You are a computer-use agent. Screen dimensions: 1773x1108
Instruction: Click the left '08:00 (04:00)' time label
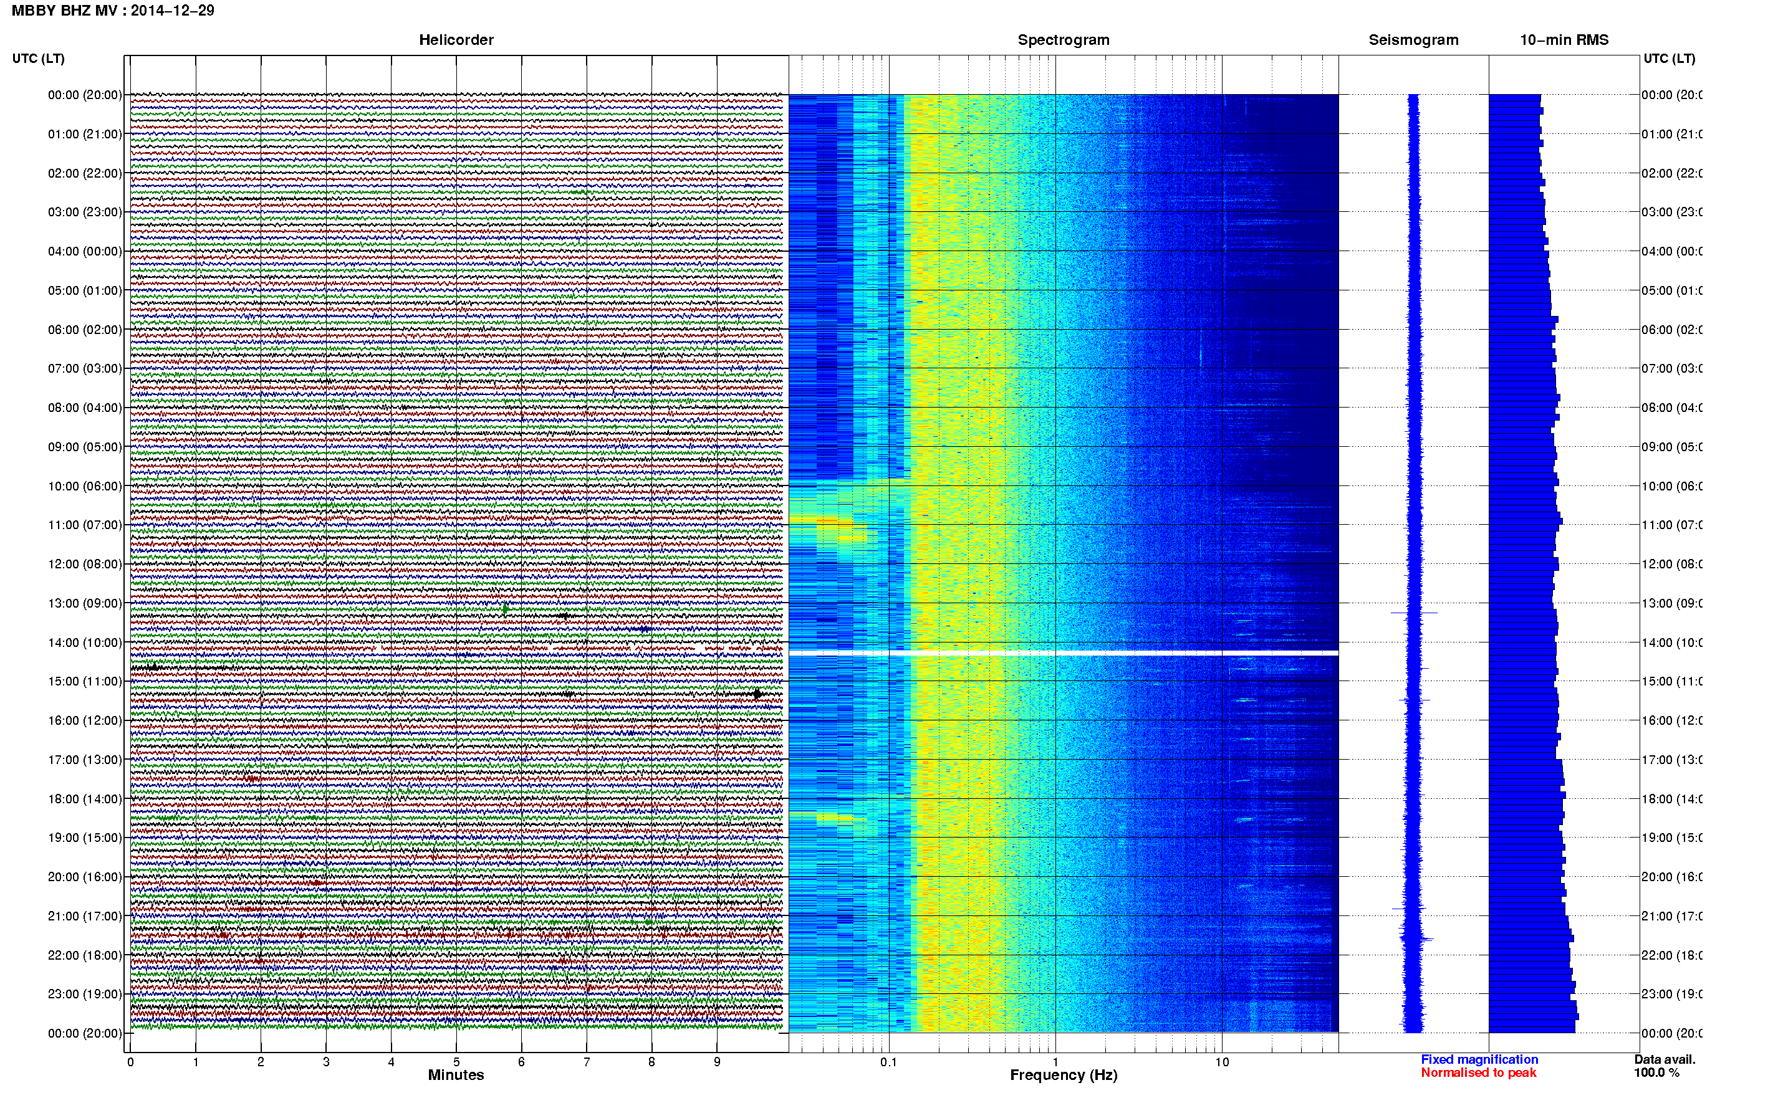point(85,408)
